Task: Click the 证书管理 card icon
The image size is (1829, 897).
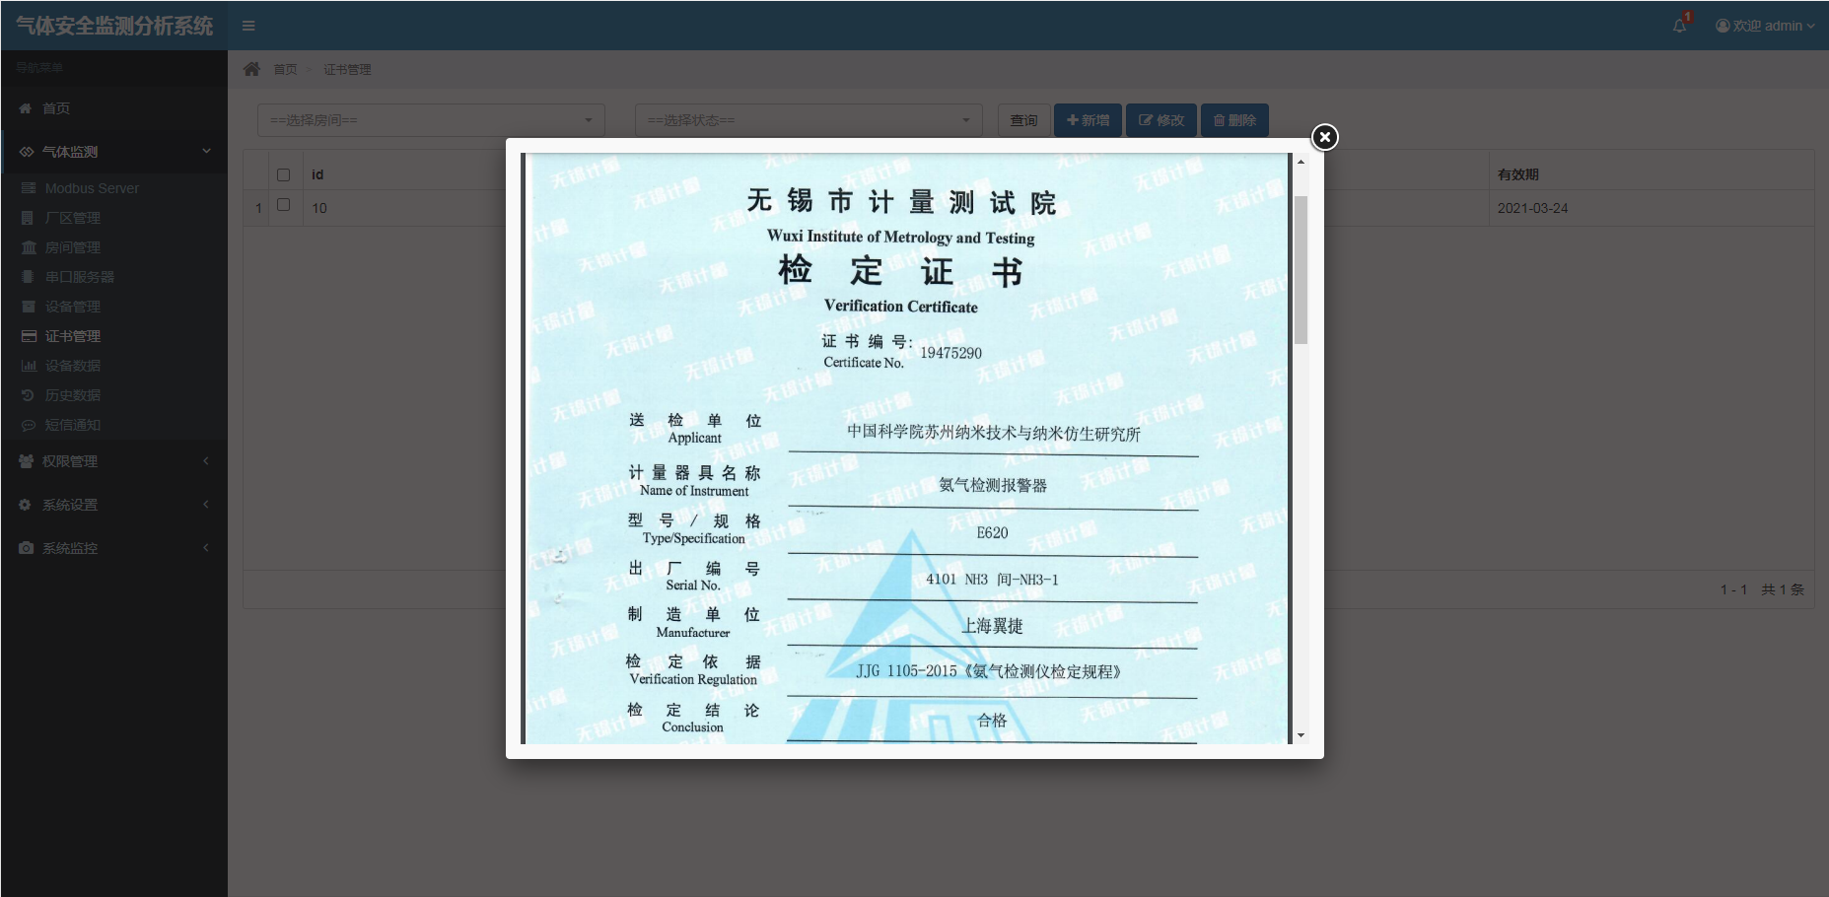Action: click(x=29, y=336)
